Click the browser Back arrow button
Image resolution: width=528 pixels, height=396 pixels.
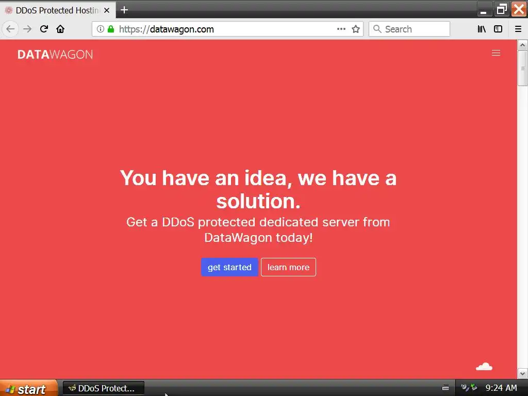(10, 29)
